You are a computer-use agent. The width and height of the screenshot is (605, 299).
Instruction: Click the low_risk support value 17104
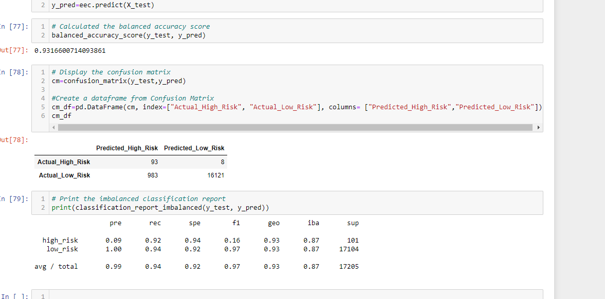[349, 249]
